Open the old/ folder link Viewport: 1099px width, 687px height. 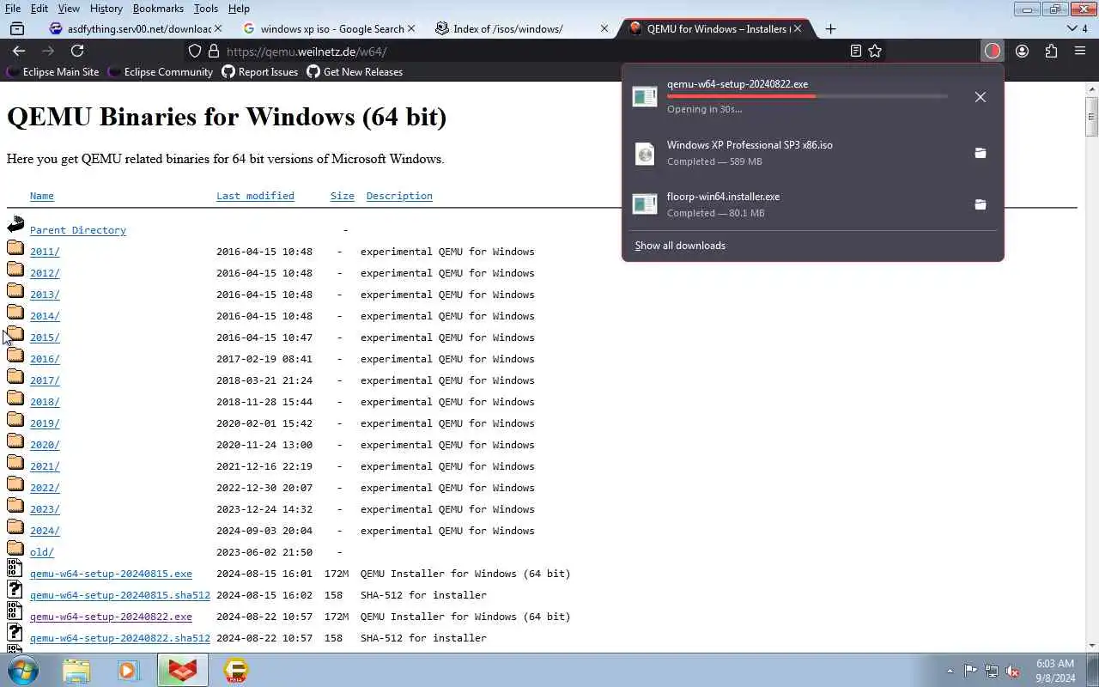[x=42, y=552]
